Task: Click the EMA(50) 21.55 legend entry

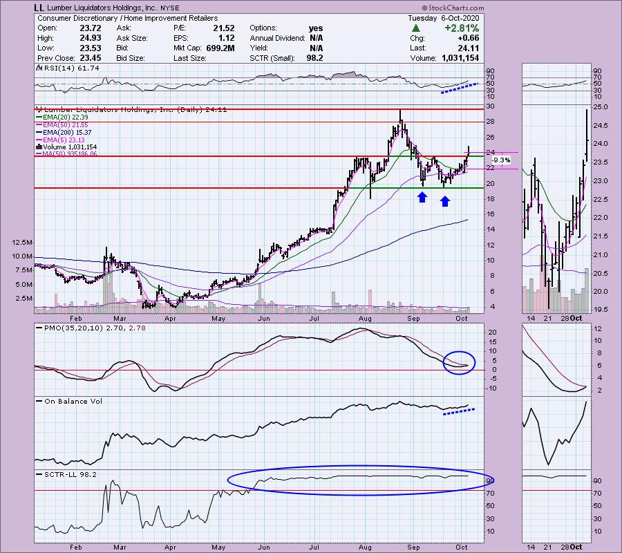Action: pos(66,125)
